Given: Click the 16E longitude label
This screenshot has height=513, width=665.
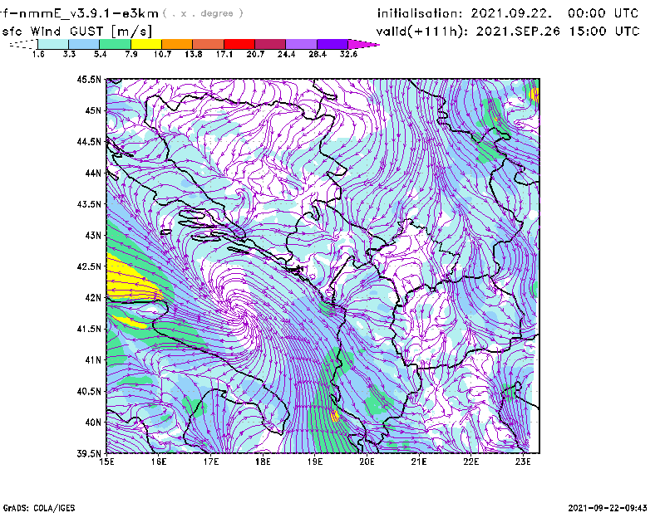Looking at the screenshot, I should coord(159,462).
